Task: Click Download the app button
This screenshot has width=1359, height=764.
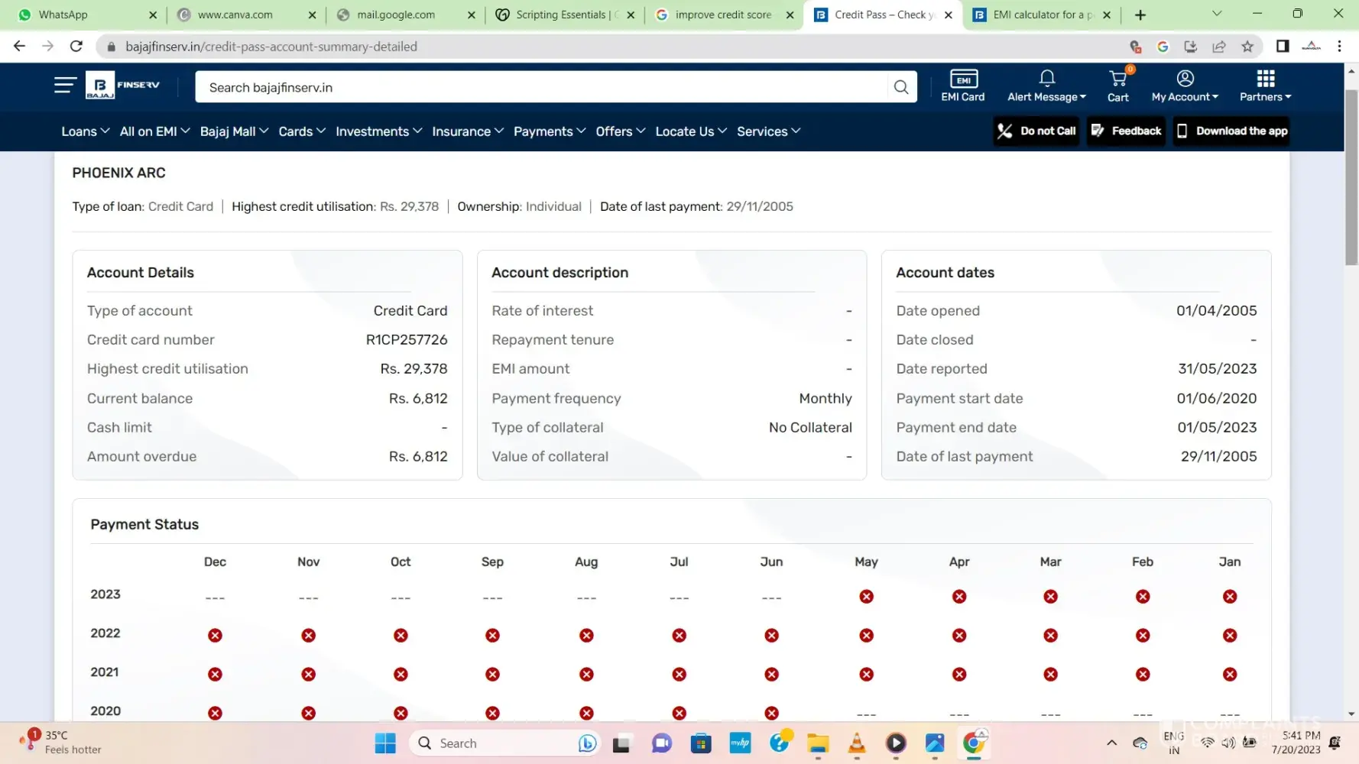Action: coord(1231,131)
